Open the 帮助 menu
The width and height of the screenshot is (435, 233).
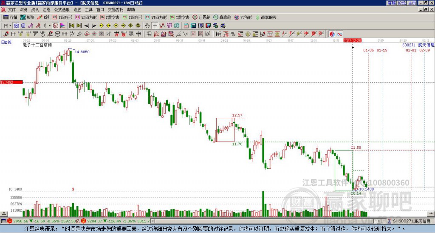(131, 10)
